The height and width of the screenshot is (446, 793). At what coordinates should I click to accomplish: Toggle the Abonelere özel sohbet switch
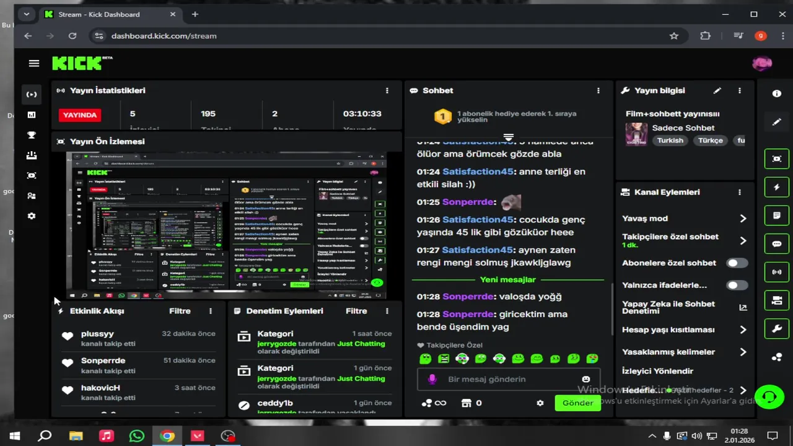(737, 263)
